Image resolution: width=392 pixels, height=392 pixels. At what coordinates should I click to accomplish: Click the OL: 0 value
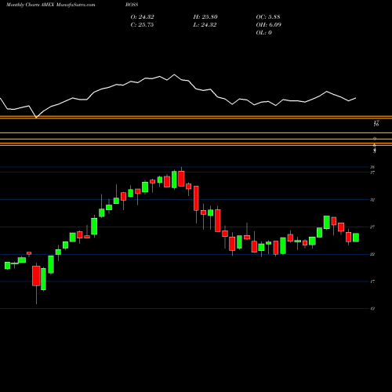(x=263, y=33)
